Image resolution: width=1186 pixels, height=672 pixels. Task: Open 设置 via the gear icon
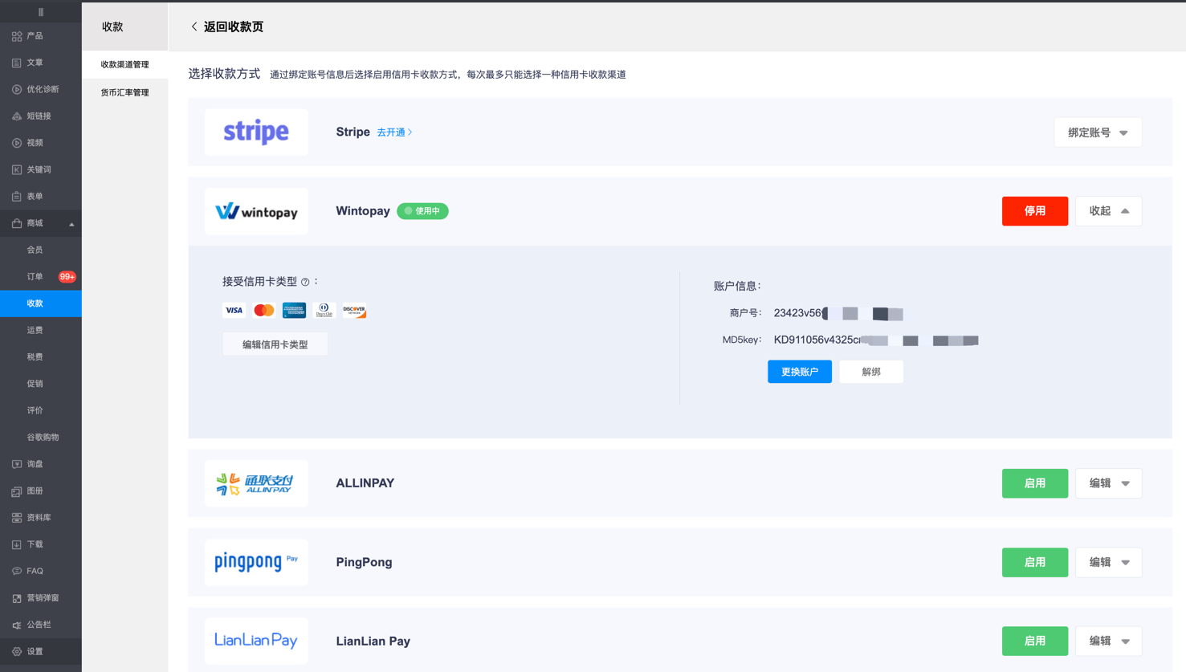point(17,651)
